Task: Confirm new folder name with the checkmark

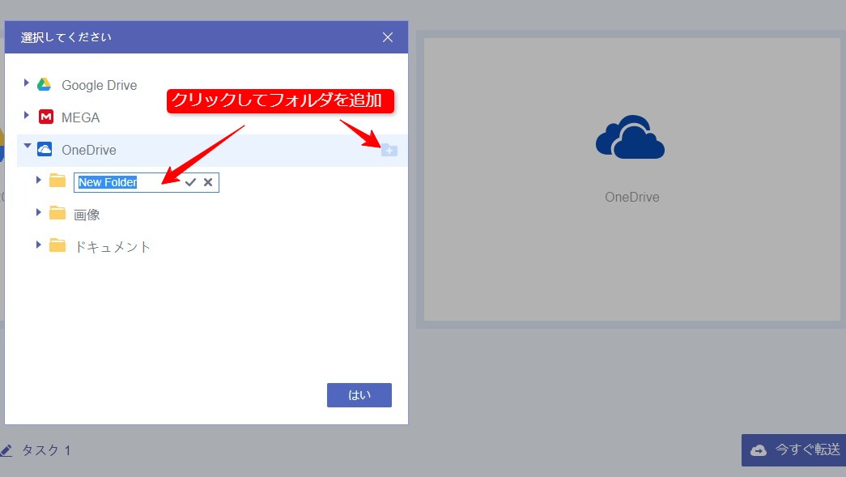Action: point(190,182)
